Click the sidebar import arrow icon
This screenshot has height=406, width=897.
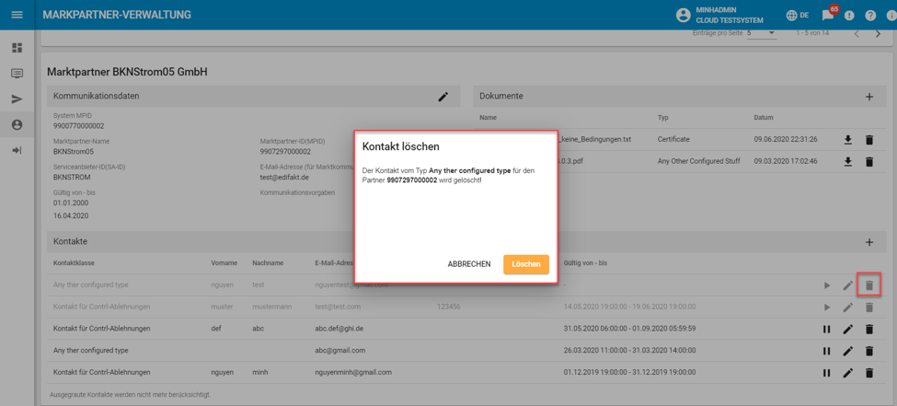(17, 150)
